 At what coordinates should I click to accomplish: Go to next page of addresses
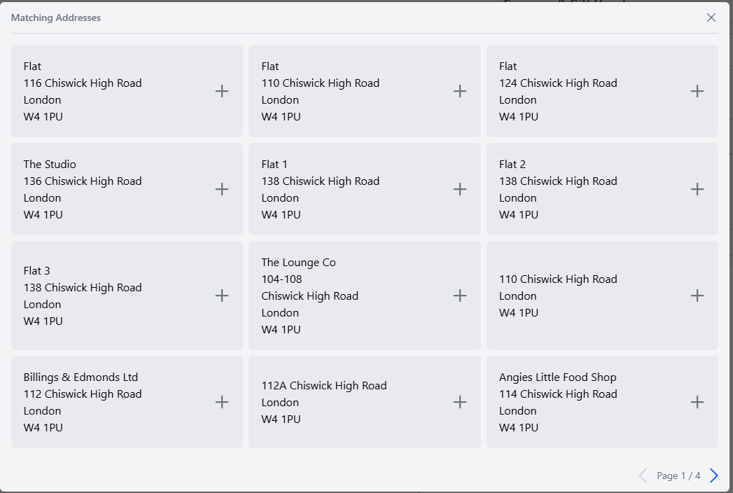pos(714,475)
